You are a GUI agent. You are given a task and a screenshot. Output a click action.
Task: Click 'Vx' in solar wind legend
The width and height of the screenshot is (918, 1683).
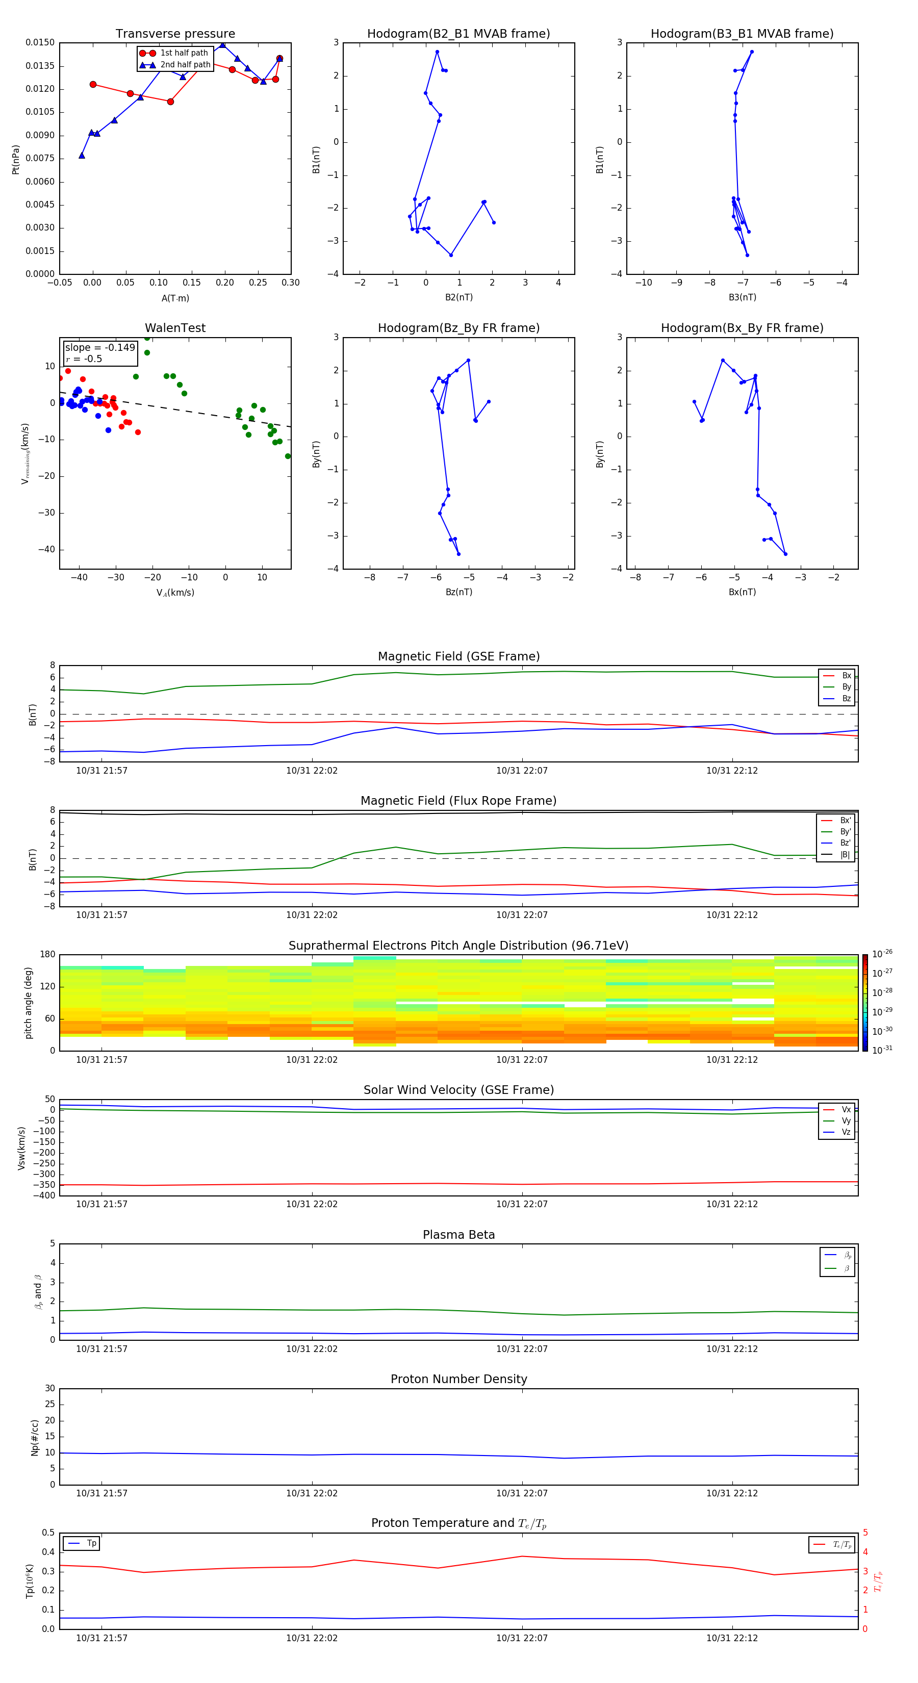(x=837, y=1110)
